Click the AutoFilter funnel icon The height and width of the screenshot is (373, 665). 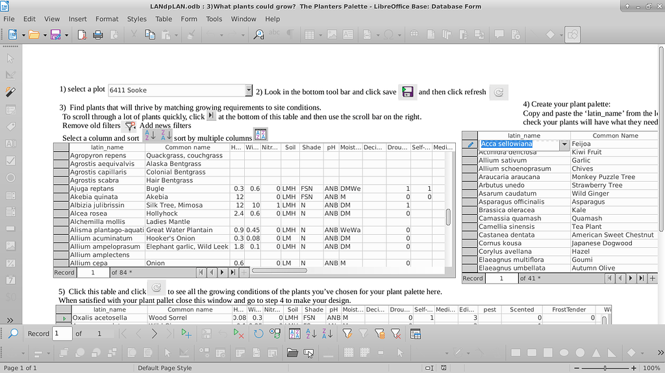click(347, 334)
